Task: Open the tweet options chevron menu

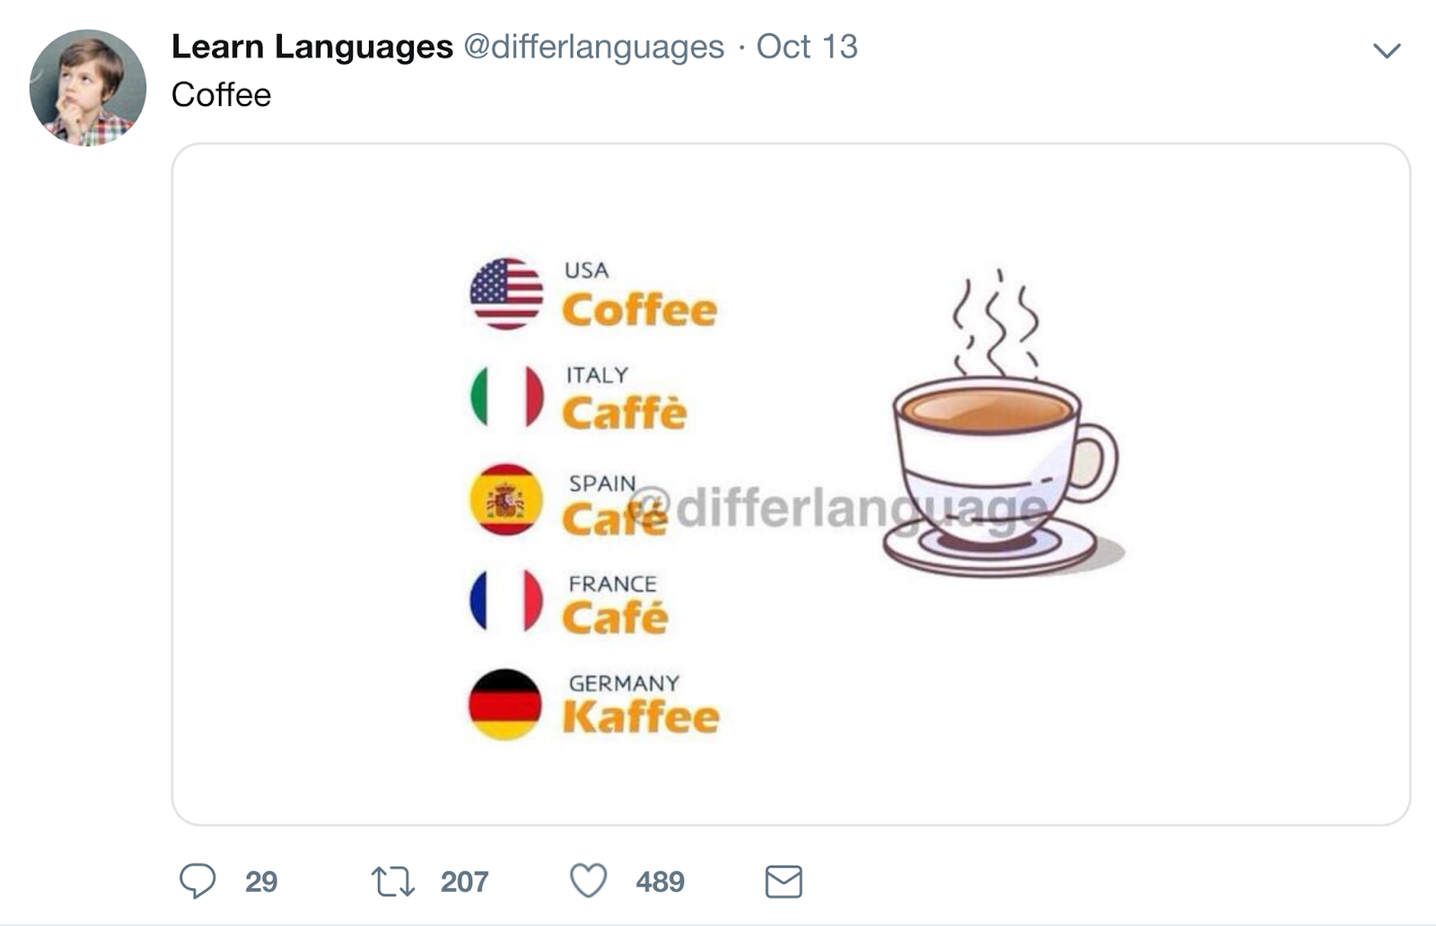Action: coord(1387,50)
